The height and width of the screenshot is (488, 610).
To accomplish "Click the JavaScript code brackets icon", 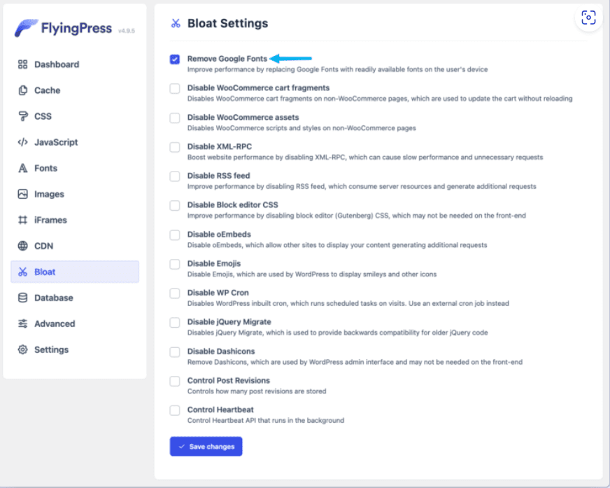I will pyautogui.click(x=22, y=142).
